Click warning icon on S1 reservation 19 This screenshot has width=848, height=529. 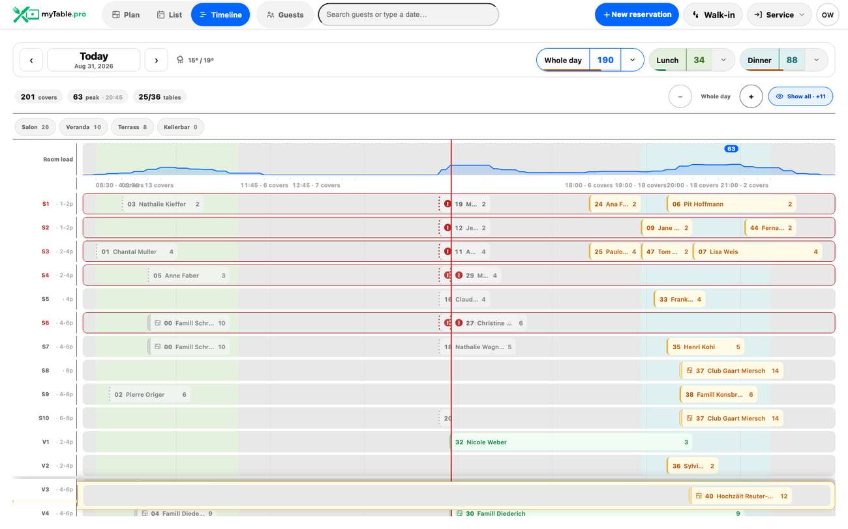point(447,204)
